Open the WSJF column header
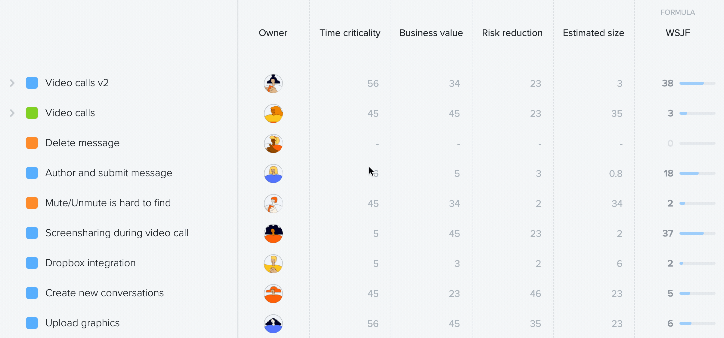This screenshot has width=724, height=338. 678,33
